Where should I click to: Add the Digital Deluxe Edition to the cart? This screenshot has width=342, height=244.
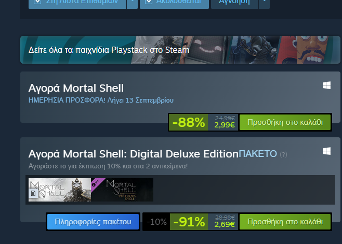pyautogui.click(x=285, y=222)
